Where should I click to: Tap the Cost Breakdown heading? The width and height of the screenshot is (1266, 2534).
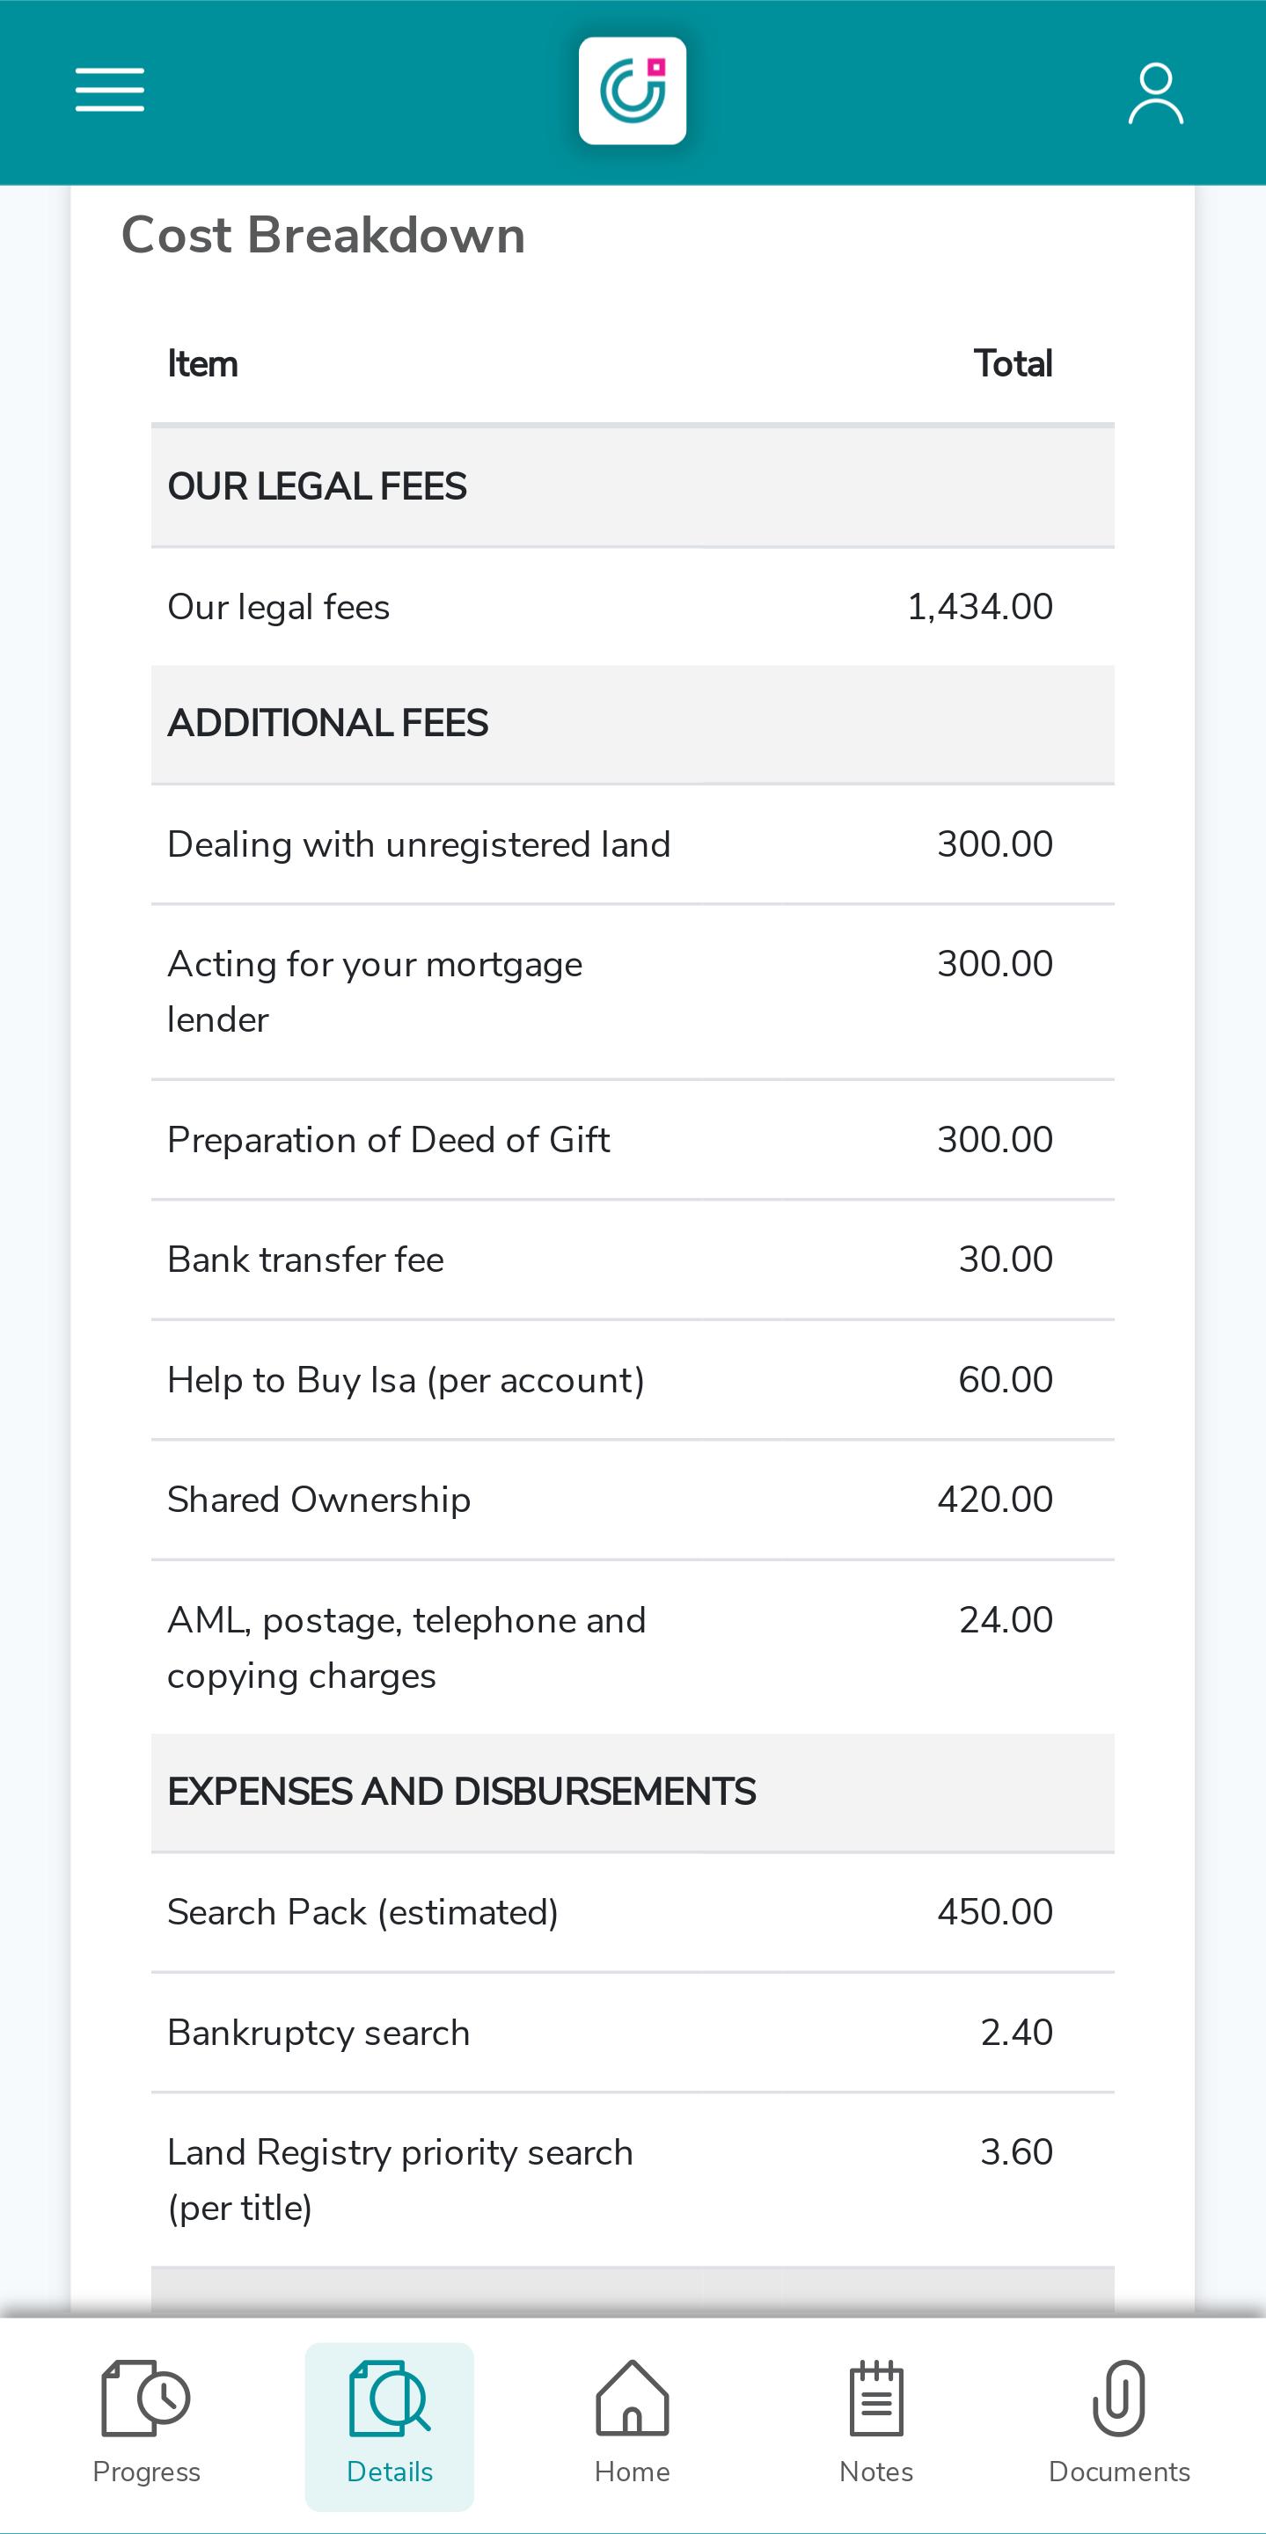323,236
